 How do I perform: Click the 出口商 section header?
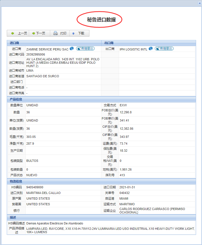click(109, 43)
